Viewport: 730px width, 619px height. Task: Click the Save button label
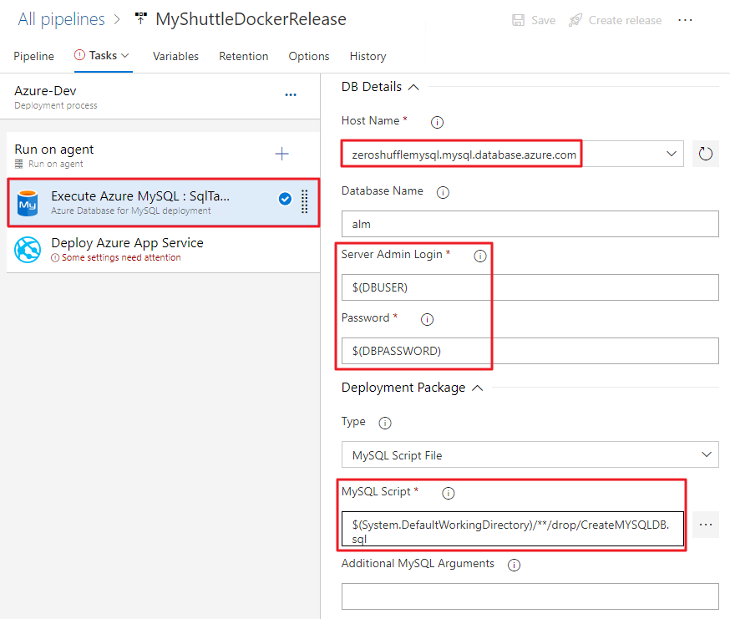[x=543, y=20]
